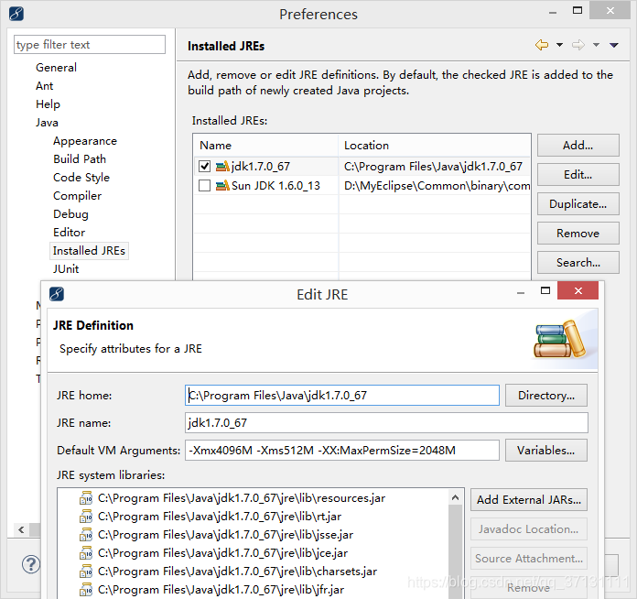Viewport: 637px width, 599px height.
Task: Click the Name column header
Action: [265, 146]
